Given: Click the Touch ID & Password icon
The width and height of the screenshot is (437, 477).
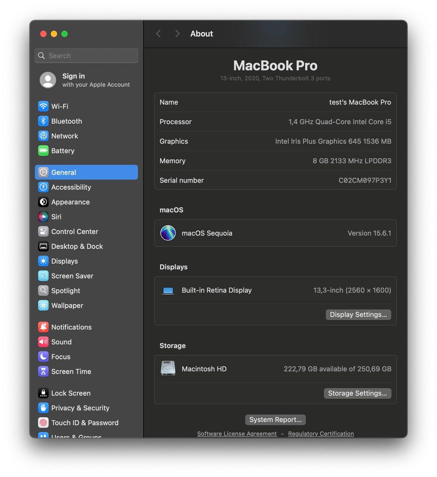Looking at the screenshot, I should pyautogui.click(x=85, y=423).
